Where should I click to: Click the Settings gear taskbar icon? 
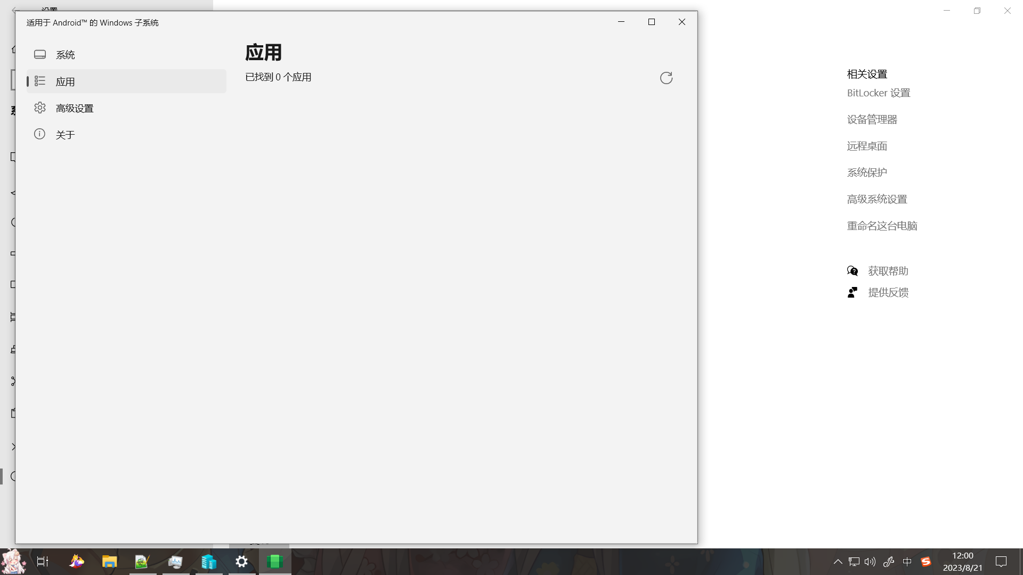pos(242,562)
